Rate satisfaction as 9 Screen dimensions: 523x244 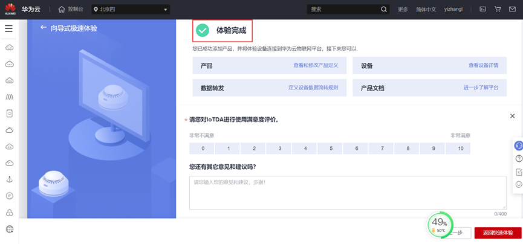[434, 149]
